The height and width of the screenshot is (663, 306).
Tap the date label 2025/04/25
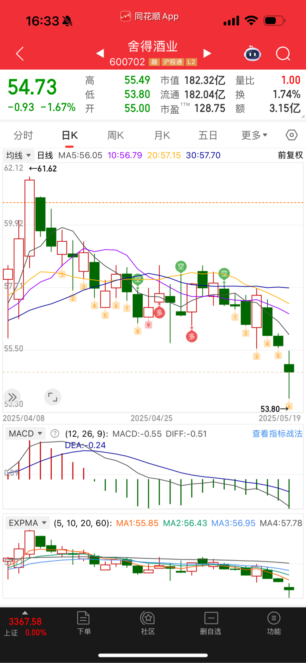click(151, 418)
